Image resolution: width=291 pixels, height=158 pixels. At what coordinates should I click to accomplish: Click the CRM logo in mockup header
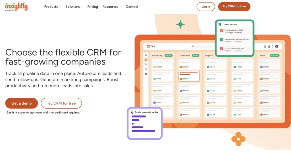click(x=151, y=46)
